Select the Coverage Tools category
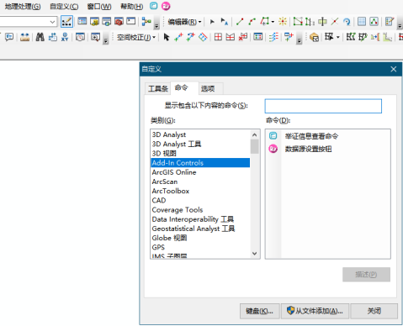403x326 pixels. (x=200, y=210)
